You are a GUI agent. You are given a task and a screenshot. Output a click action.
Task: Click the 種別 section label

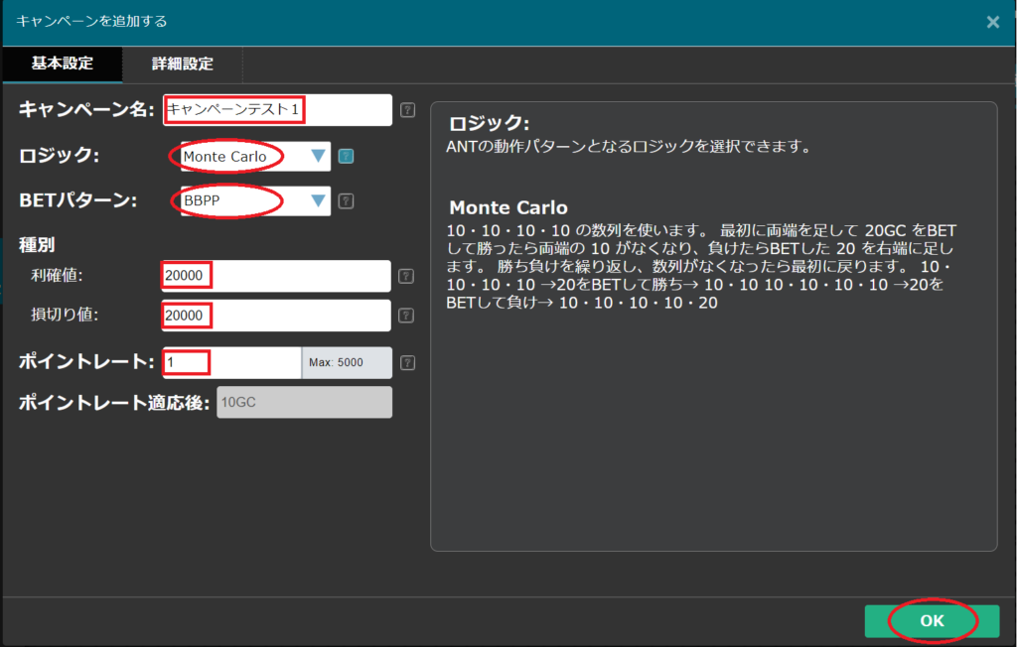(x=37, y=245)
